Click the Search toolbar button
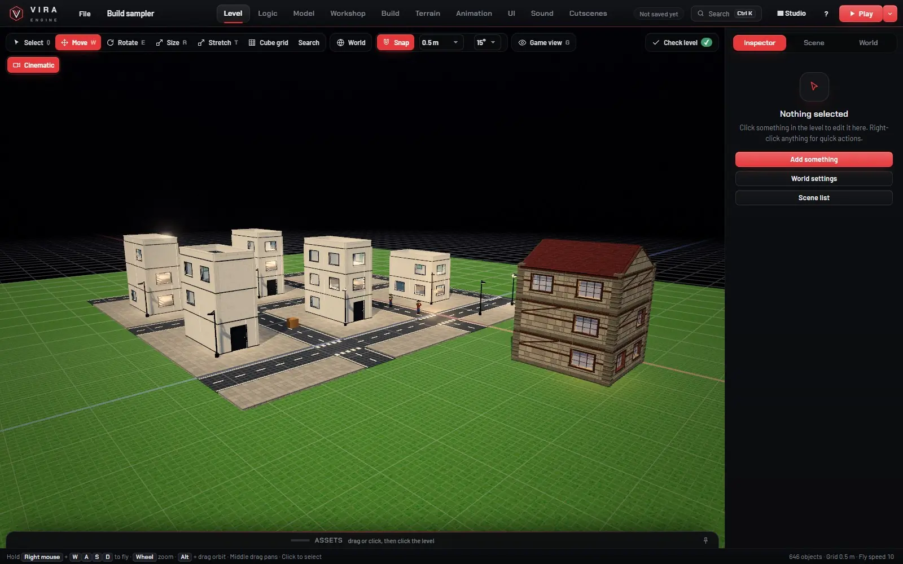This screenshot has width=903, height=564. point(309,42)
